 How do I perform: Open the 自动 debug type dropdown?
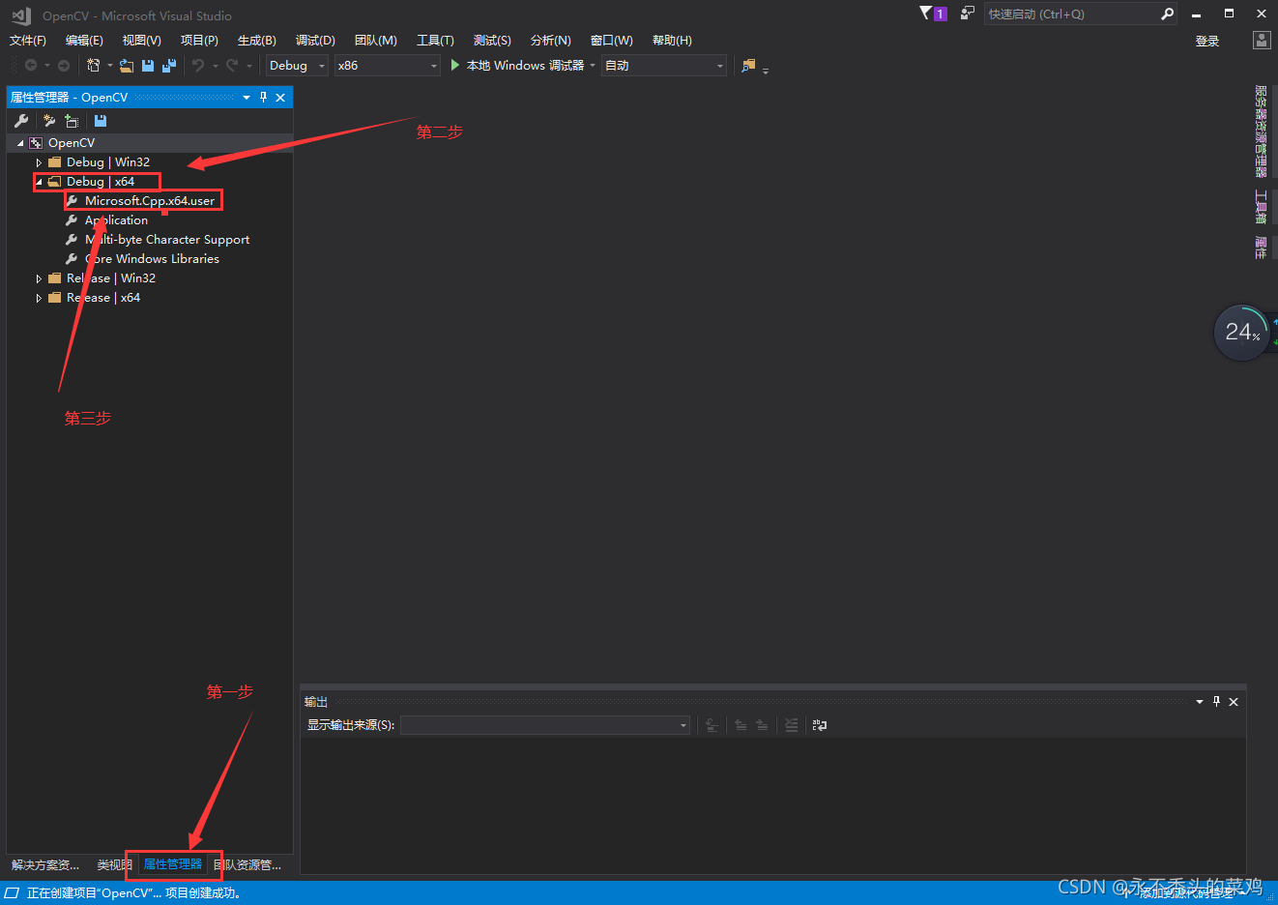(664, 66)
